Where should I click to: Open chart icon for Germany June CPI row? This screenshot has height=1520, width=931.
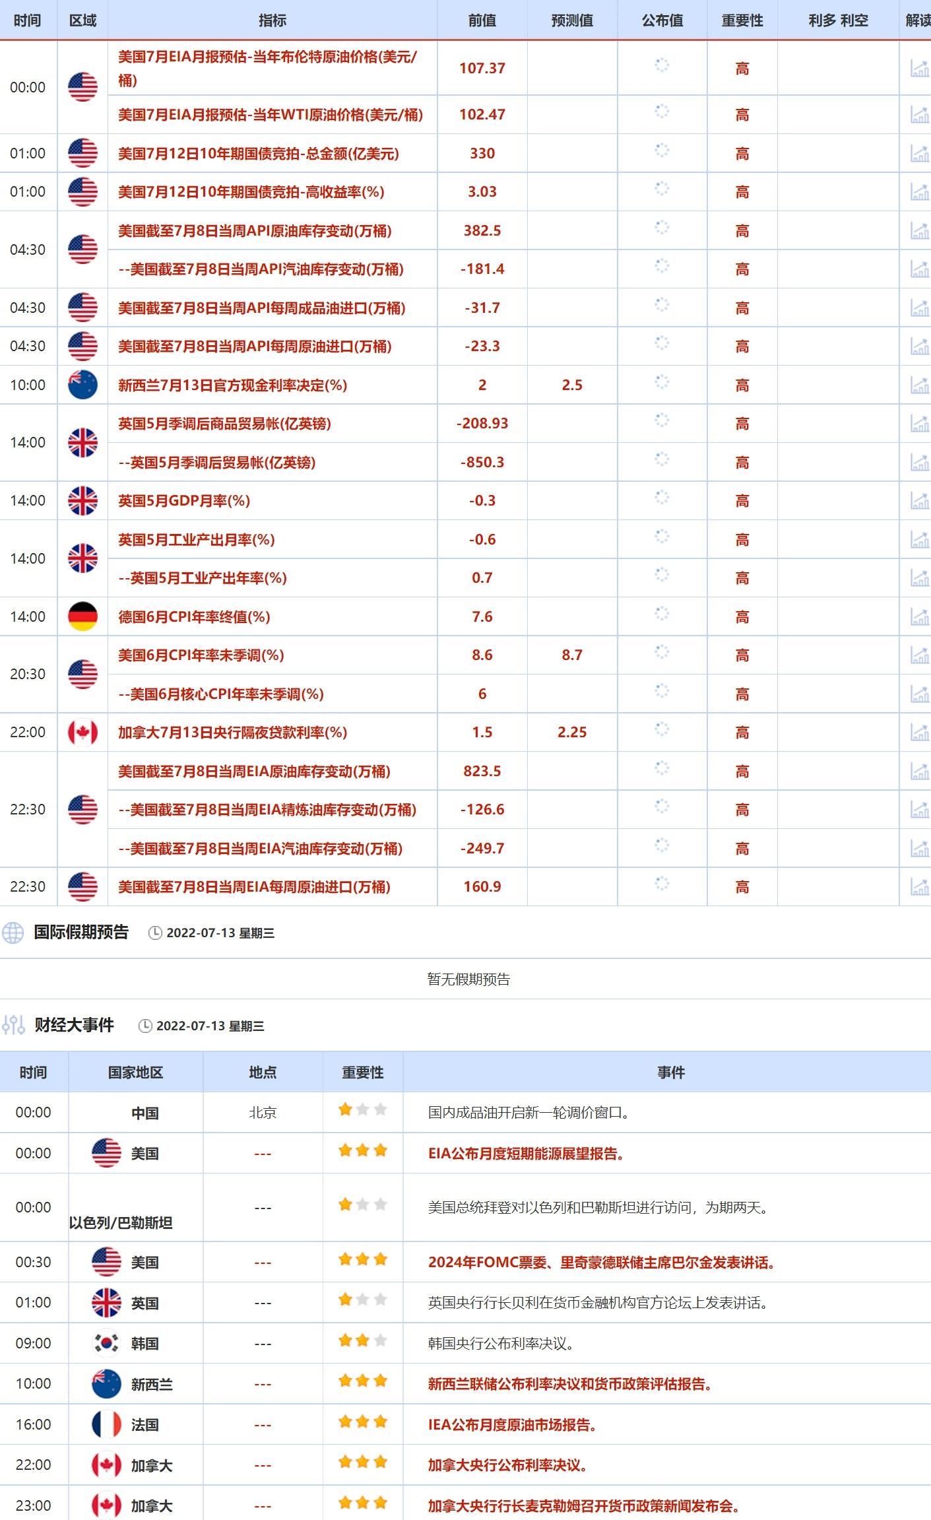[x=919, y=617]
